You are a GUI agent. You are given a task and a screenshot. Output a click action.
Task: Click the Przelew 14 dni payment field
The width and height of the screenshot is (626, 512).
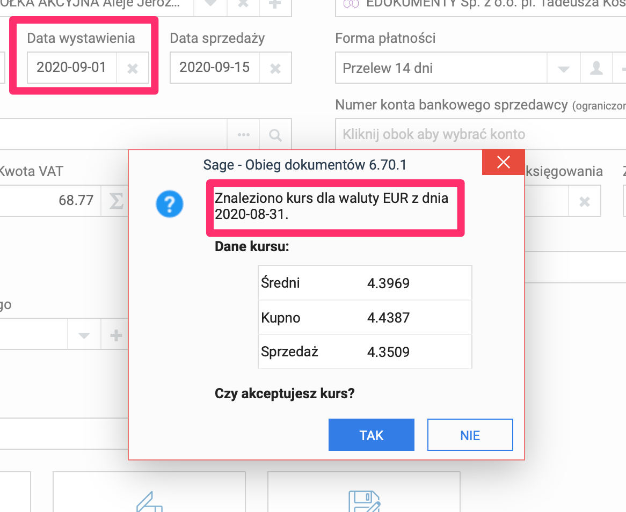[441, 68]
